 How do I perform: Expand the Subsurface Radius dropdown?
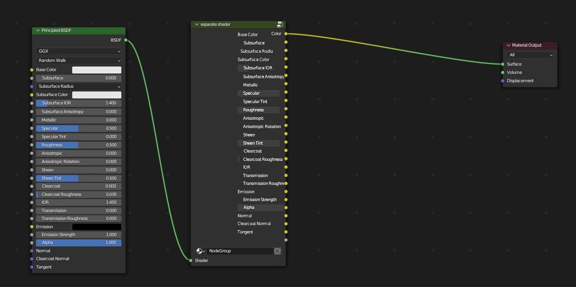(79, 86)
